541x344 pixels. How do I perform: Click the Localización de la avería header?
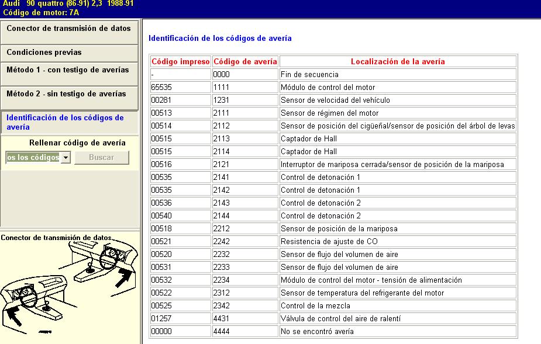(x=398, y=62)
